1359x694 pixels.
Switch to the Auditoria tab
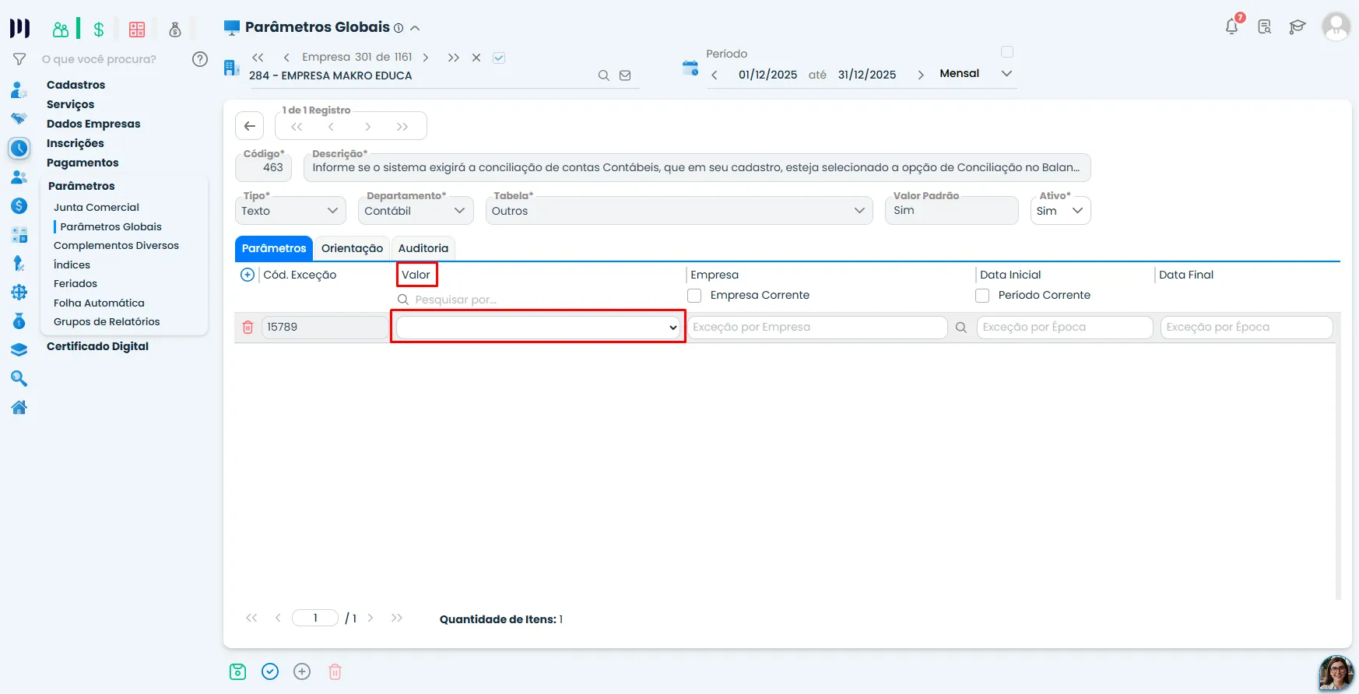(x=423, y=248)
